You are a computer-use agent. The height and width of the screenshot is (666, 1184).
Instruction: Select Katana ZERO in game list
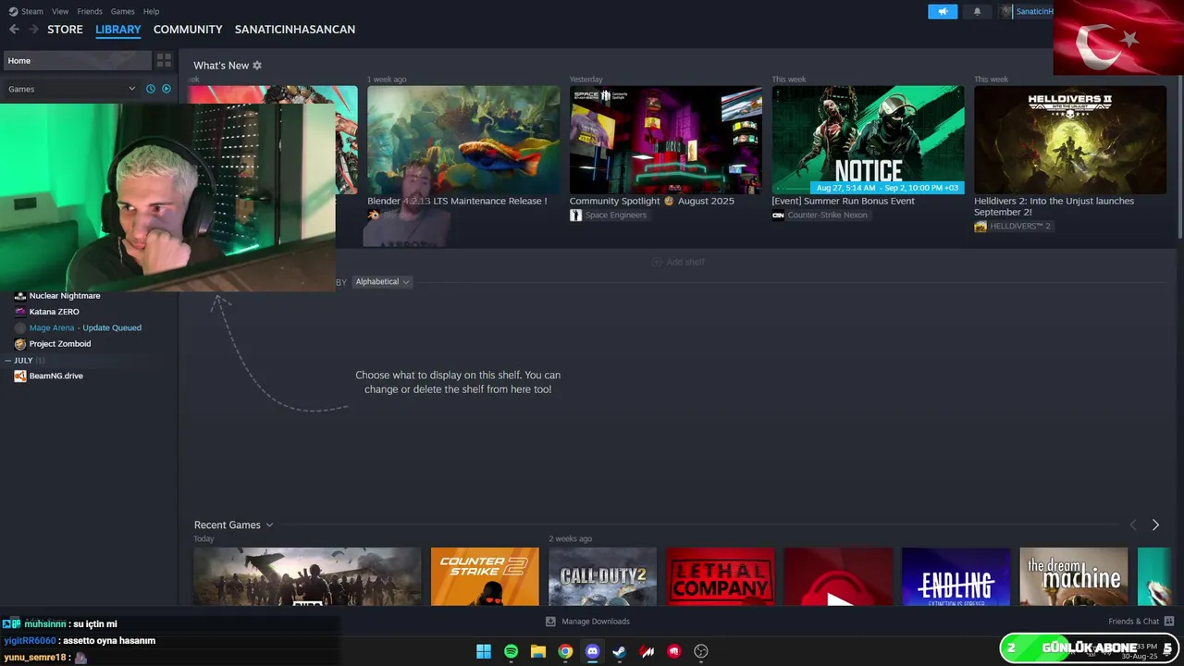pos(55,312)
